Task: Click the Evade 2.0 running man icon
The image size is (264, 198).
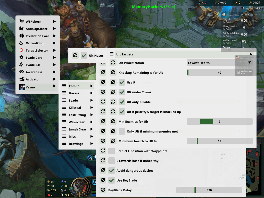Action: click(x=21, y=65)
